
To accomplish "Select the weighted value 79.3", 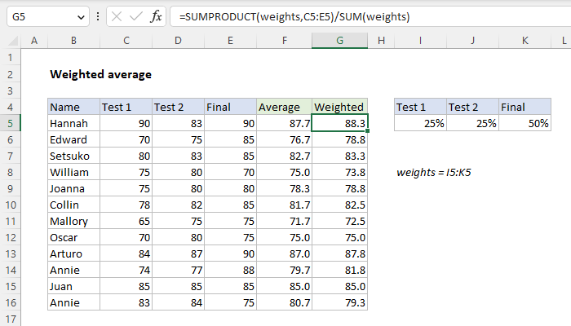I will pyautogui.click(x=340, y=302).
